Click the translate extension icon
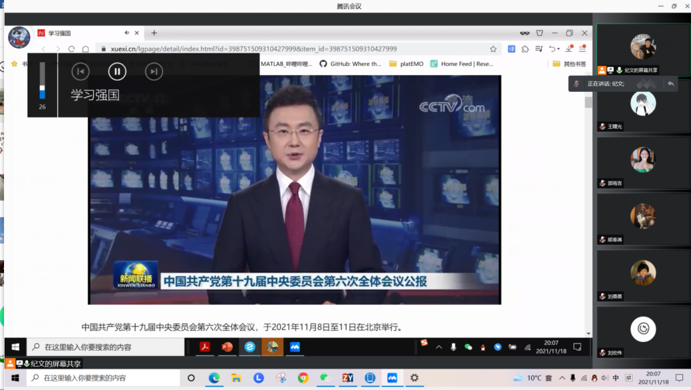The width and height of the screenshot is (691, 390). point(511,49)
